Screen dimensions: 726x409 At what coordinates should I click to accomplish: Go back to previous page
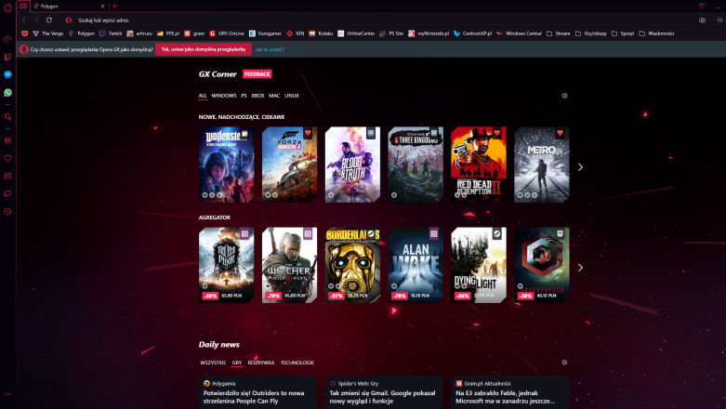tap(24, 20)
